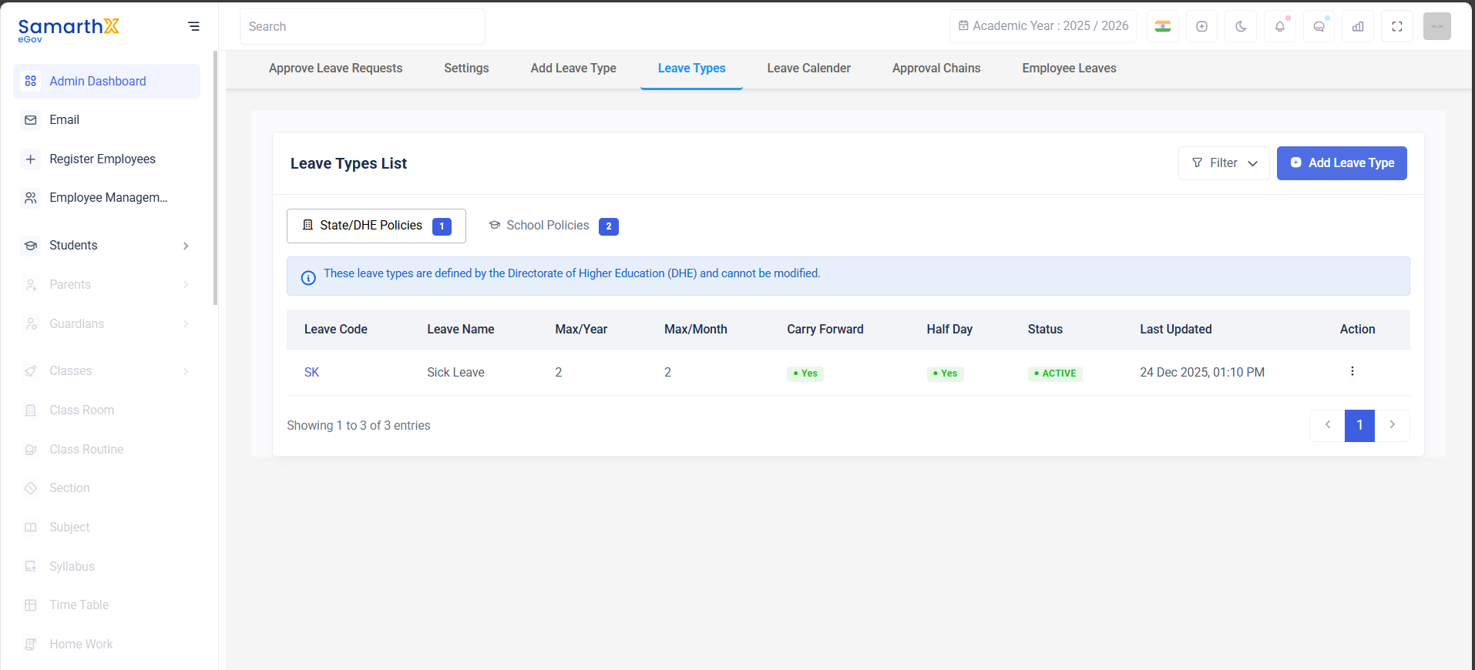
Task: Open the notifications bell icon
Action: pos(1280,26)
